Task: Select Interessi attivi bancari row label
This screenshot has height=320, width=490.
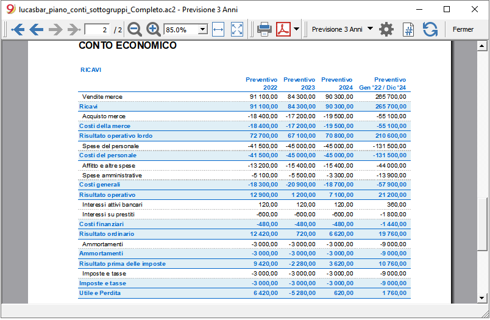Action: click(112, 205)
